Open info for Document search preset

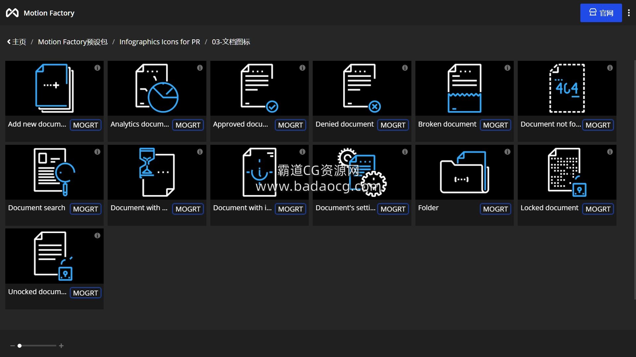[97, 152]
